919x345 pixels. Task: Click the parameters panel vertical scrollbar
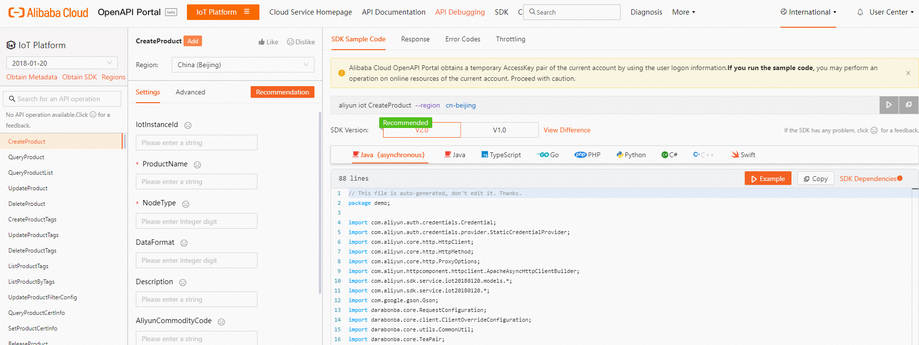pos(320,203)
